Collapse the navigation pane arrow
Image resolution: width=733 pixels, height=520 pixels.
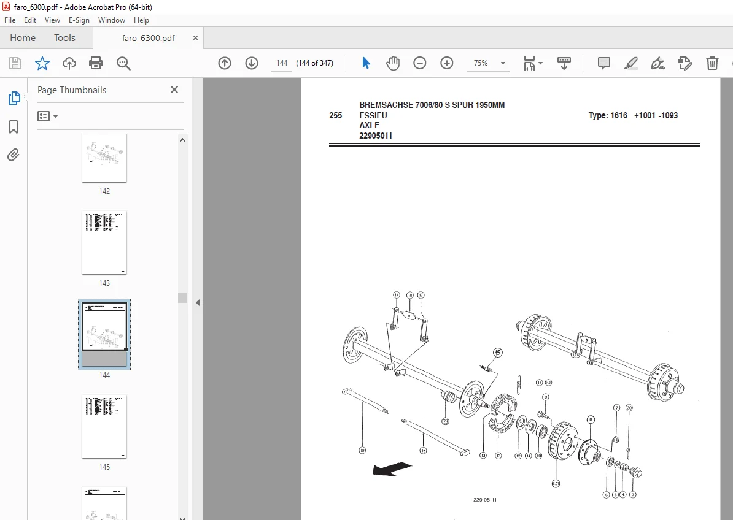click(198, 302)
